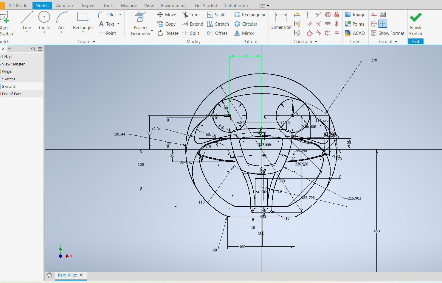
Task: Apply the Tangent constraint
Action: tap(310, 33)
